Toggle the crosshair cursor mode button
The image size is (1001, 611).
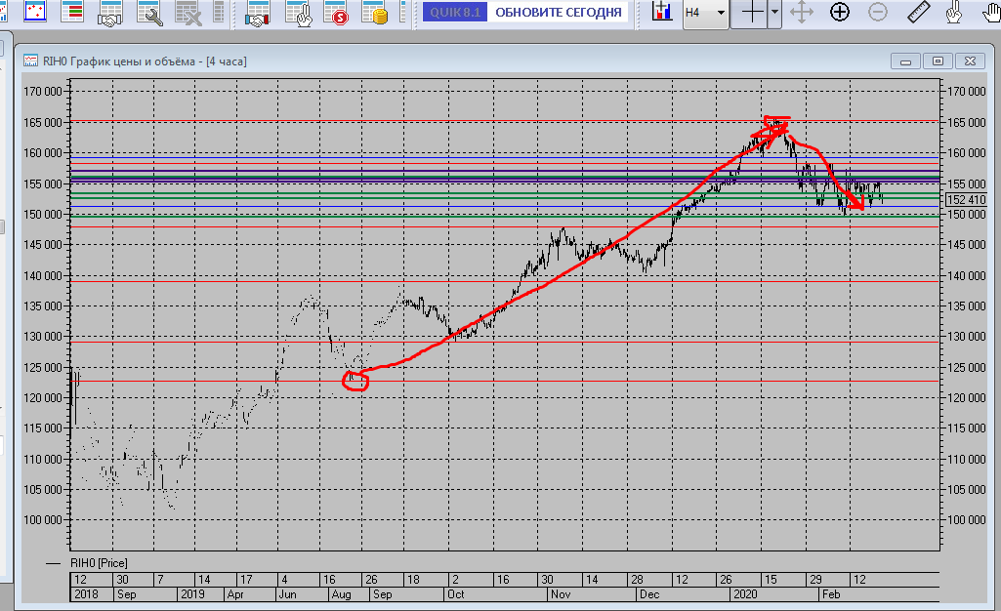coord(753,12)
